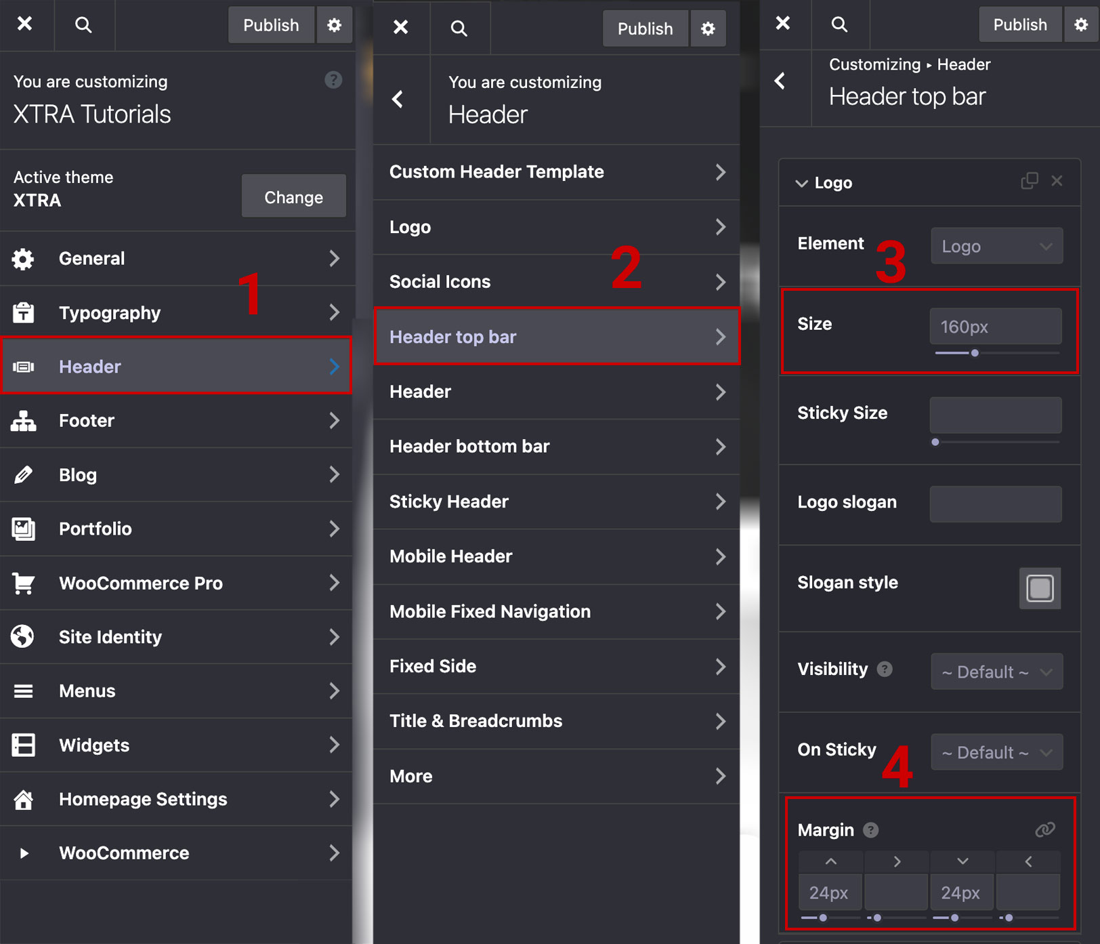Open the Element dropdown set to Logo
This screenshot has height=944, width=1100.
pos(996,246)
